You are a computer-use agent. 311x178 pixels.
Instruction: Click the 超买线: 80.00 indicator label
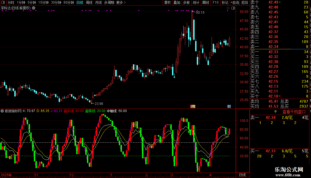pyautogui.click(x=74, y=111)
